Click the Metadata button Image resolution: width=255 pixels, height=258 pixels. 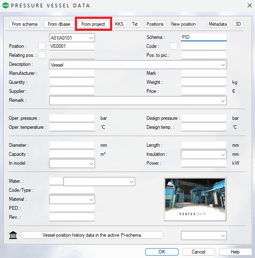(218, 24)
